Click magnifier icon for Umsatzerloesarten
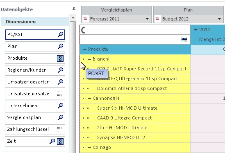Image resolution: width=225 pixels, height=153 pixels. pos(60,82)
